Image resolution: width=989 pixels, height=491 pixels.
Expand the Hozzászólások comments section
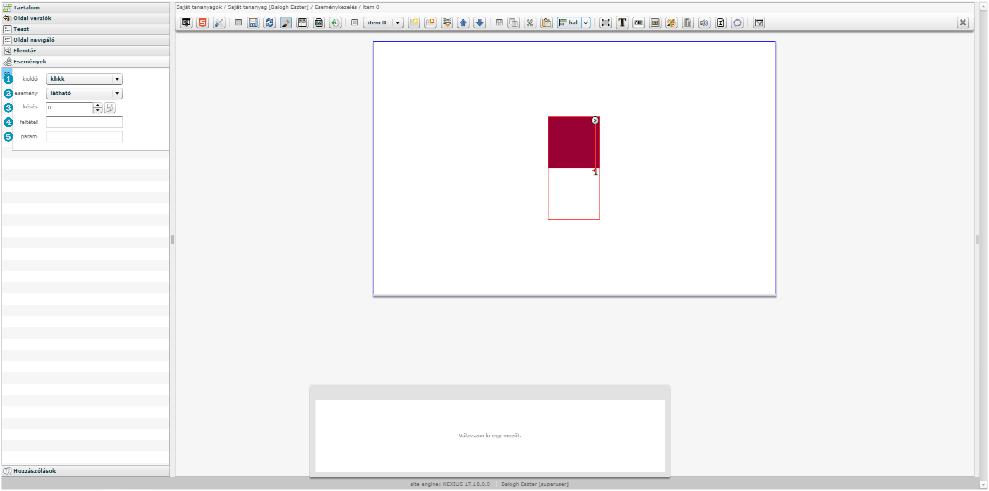(x=34, y=470)
